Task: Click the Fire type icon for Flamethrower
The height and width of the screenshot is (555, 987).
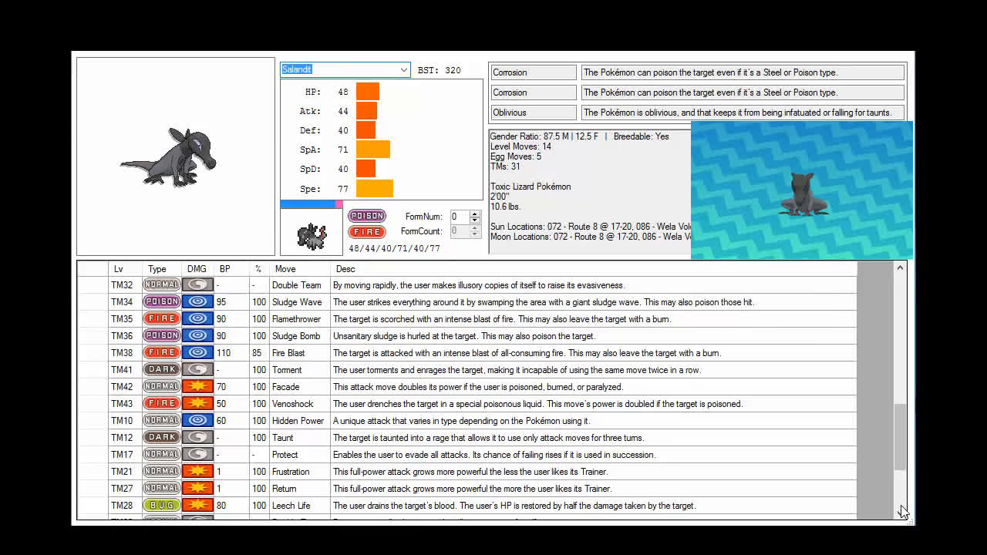Action: tap(162, 319)
